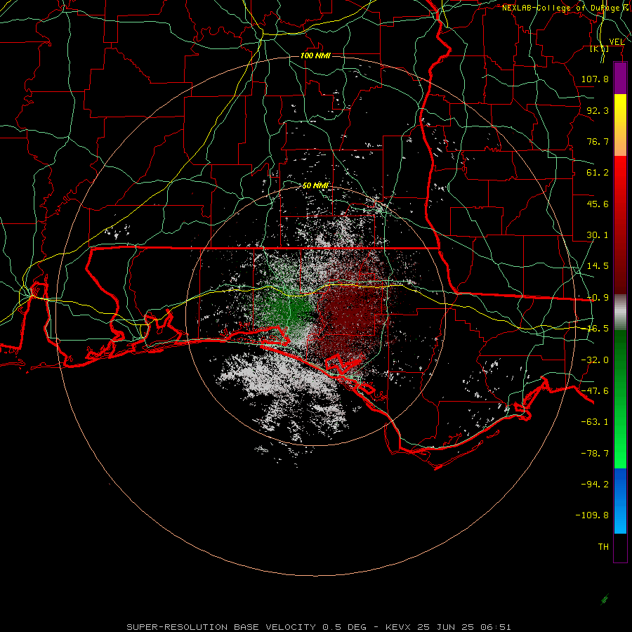Screen dimensions: 632x632
Task: Click the 14.5 scale value
Action: point(598,266)
